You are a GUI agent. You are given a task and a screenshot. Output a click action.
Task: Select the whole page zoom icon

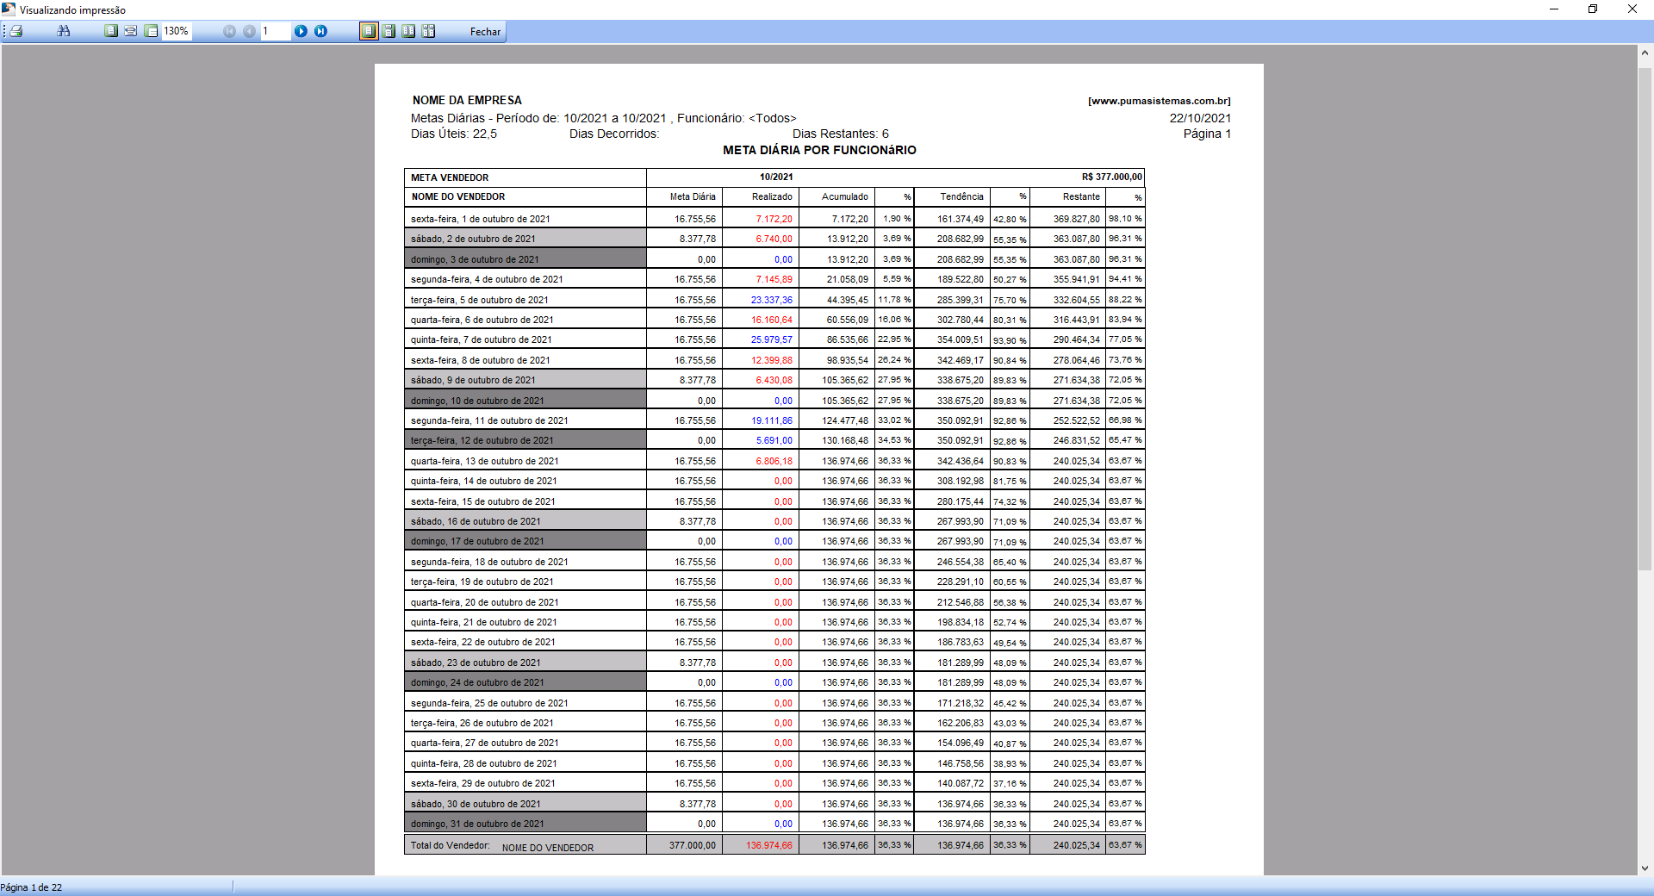[x=111, y=31]
